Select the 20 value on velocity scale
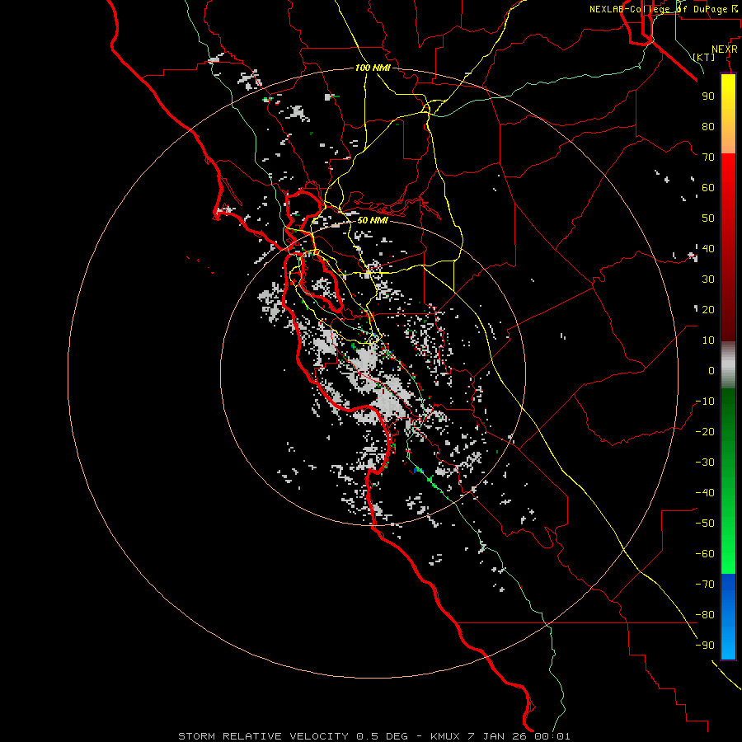The image size is (742, 742). tap(708, 309)
